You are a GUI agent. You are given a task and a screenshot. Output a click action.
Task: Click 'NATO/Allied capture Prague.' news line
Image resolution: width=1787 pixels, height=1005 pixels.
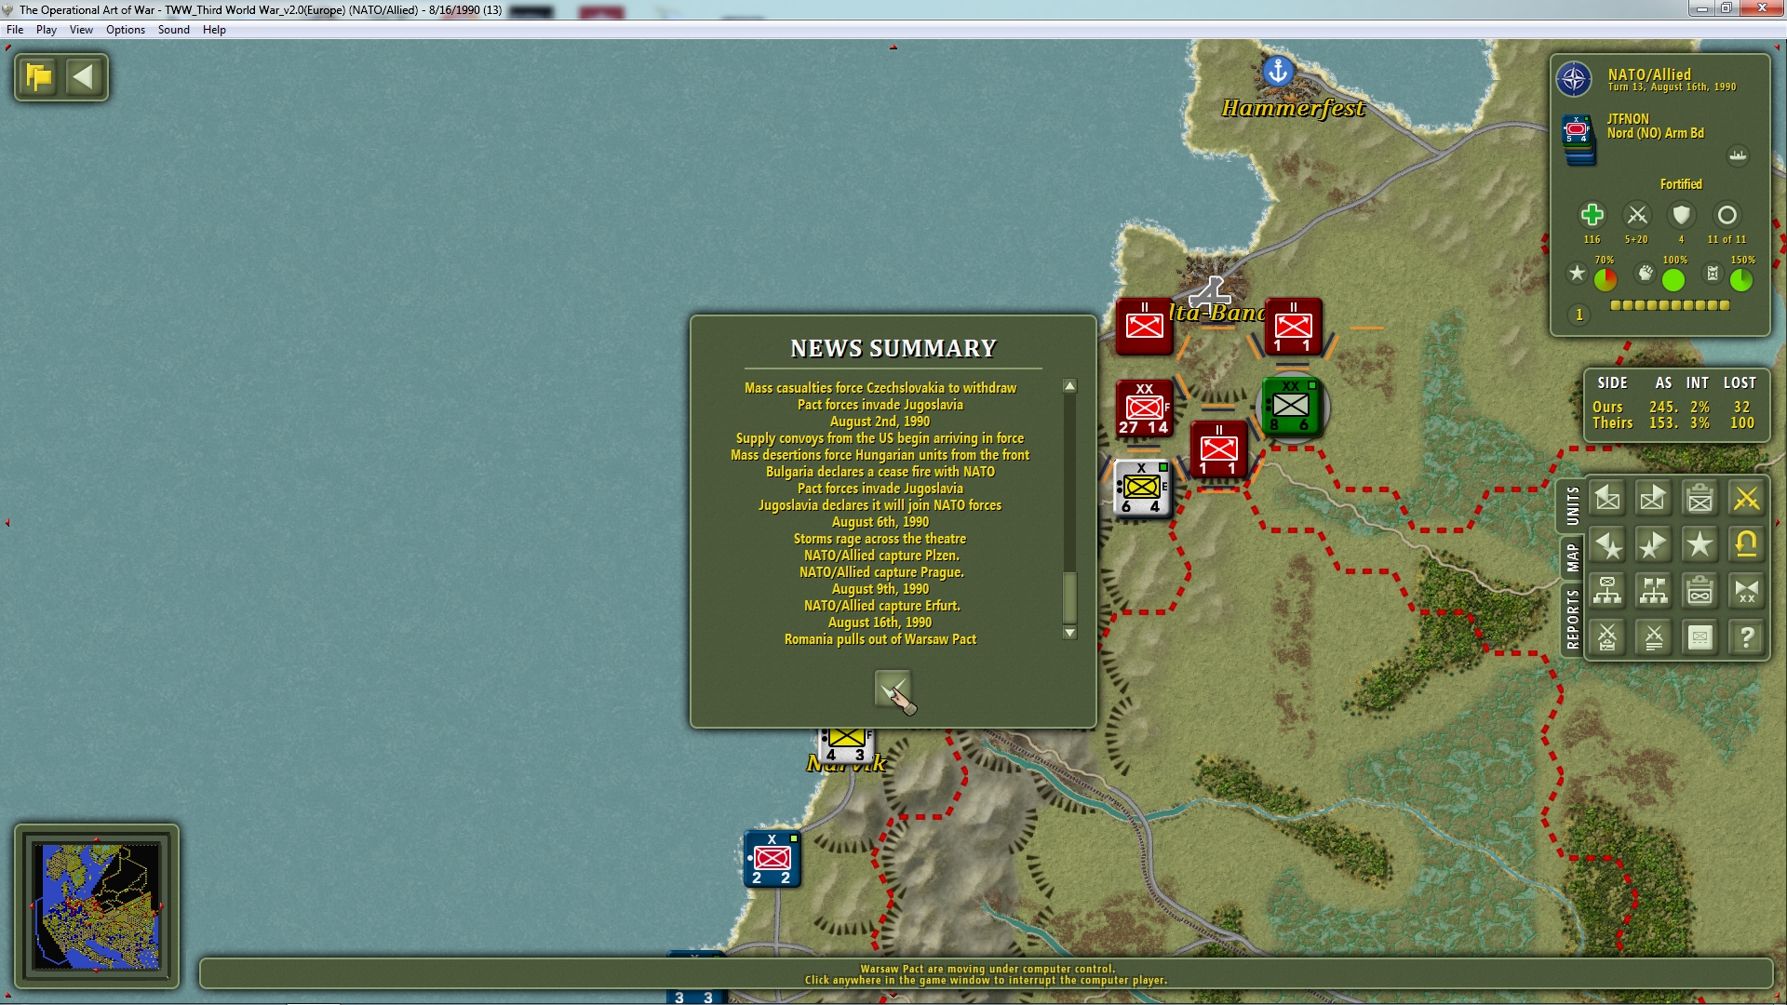pos(881,572)
